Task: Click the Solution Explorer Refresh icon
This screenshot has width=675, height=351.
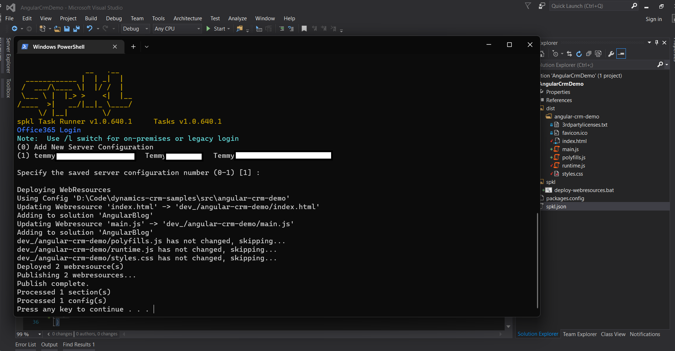Action: pyautogui.click(x=579, y=54)
